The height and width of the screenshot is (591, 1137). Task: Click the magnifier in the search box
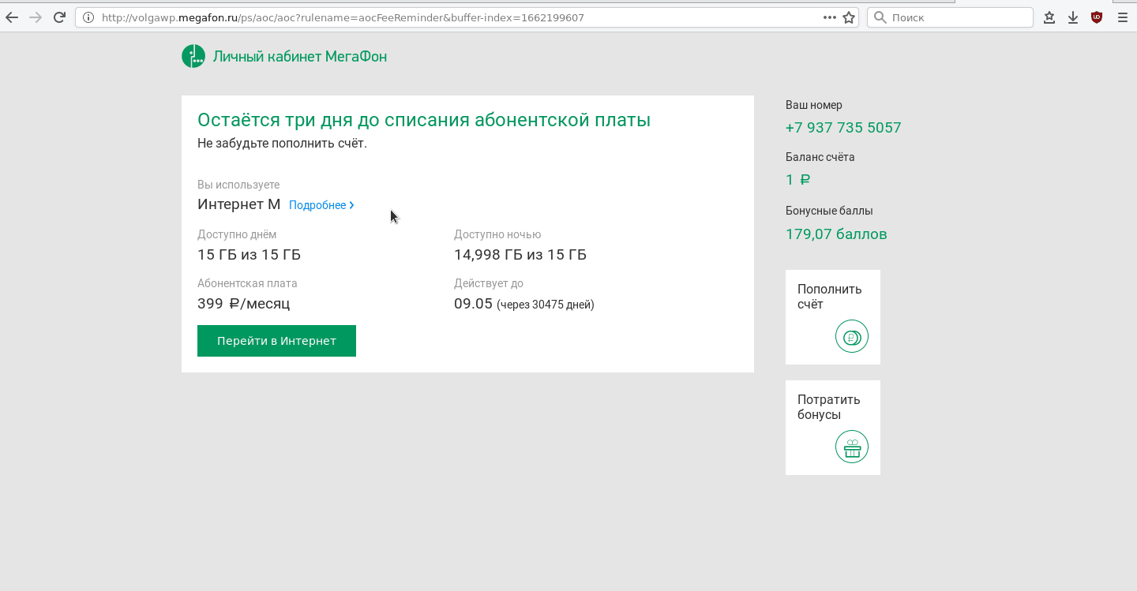tap(880, 17)
